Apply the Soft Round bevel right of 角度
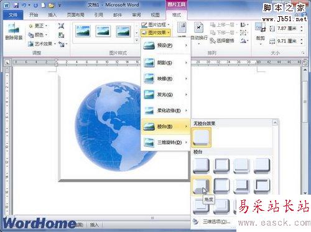Viewport: 311px width, 232px height. pyautogui.click(x=221, y=185)
